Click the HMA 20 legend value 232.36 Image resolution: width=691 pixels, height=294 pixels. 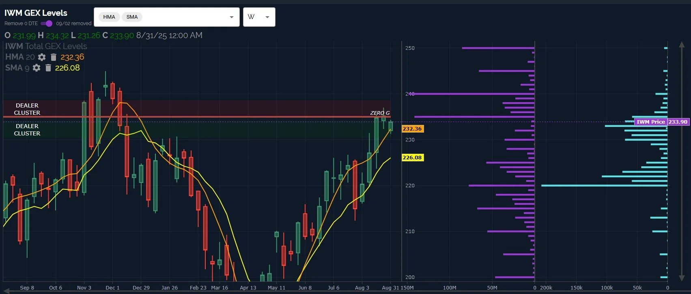[x=72, y=57]
